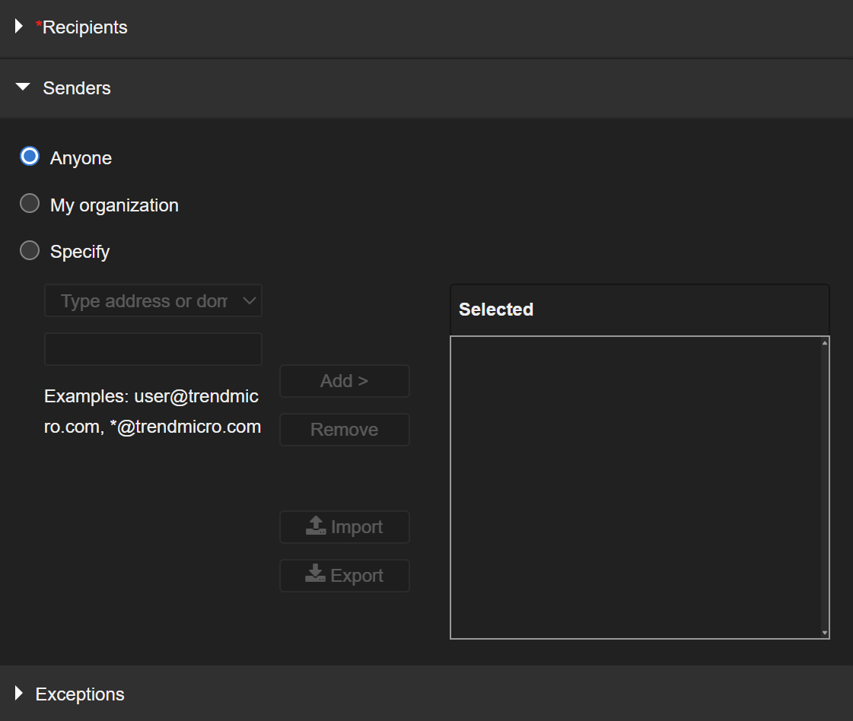The image size is (853, 721).
Task: Click the chevron icon in address type combo box
Action: [250, 301]
